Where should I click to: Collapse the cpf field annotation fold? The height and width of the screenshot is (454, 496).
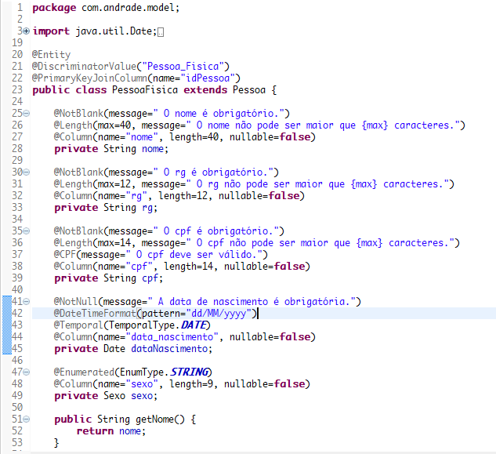point(27,231)
